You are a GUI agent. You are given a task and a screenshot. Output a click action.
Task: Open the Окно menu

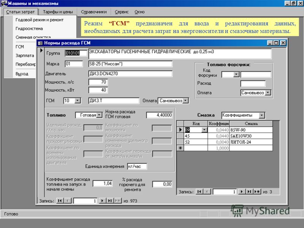pyautogui.click(x=139, y=12)
